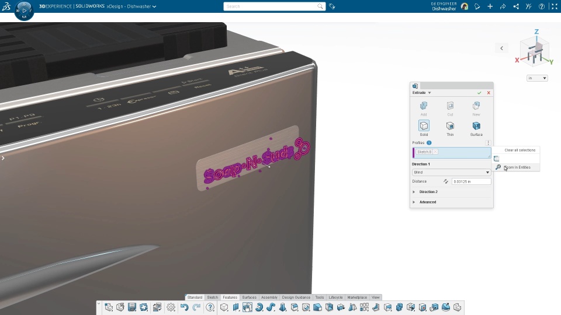The height and width of the screenshot is (315, 561).
Task: Switch to the Lifecycle tab
Action: [x=335, y=297]
